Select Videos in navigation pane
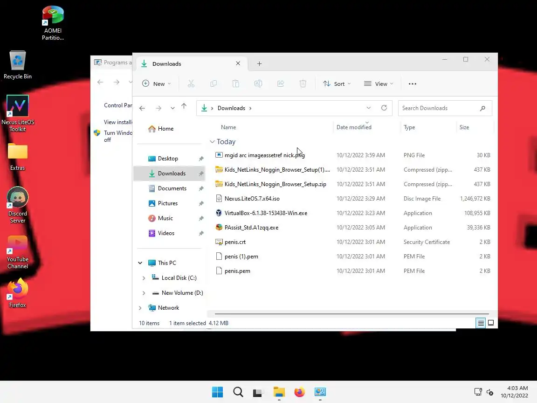 pos(170,233)
